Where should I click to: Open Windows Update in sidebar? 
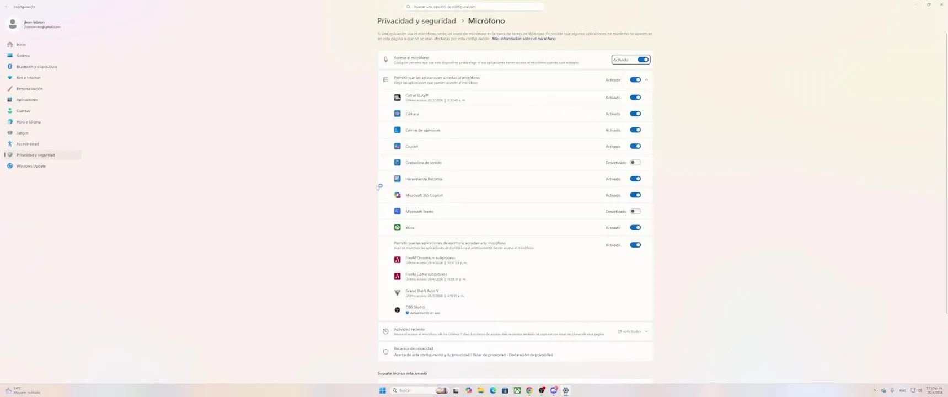click(x=43, y=166)
